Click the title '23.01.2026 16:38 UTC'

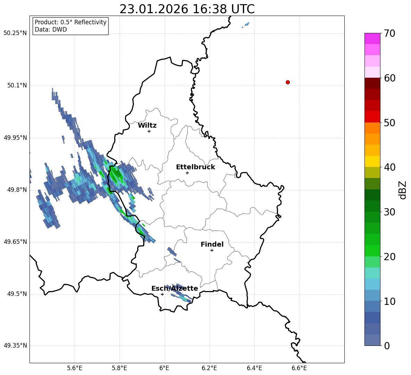[187, 9]
